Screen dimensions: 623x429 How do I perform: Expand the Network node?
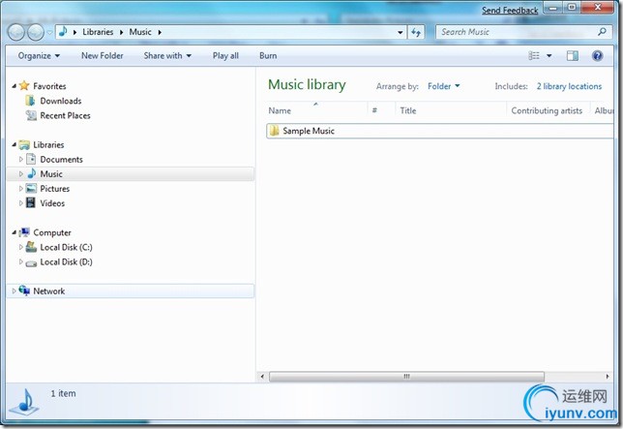14,291
